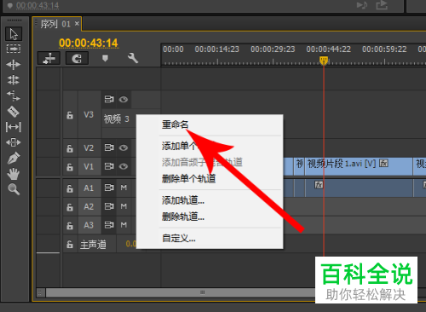Click ruler at 00:00:29:23
Screen dimensions: 426x312
pyautogui.click(x=273, y=49)
